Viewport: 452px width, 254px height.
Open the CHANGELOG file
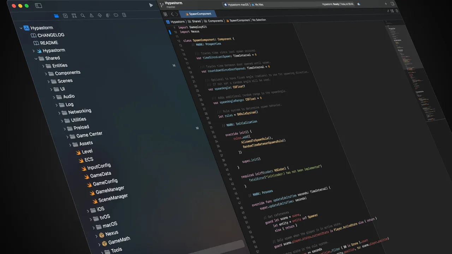click(51, 35)
